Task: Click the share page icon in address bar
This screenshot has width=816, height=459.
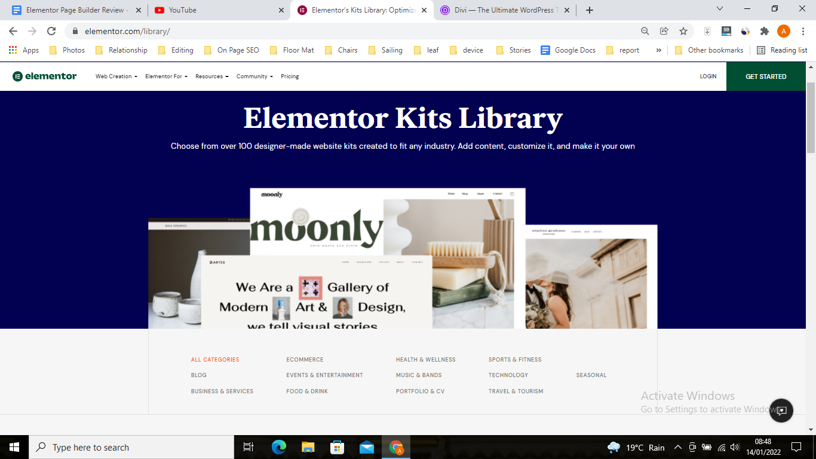Action: coord(664,31)
